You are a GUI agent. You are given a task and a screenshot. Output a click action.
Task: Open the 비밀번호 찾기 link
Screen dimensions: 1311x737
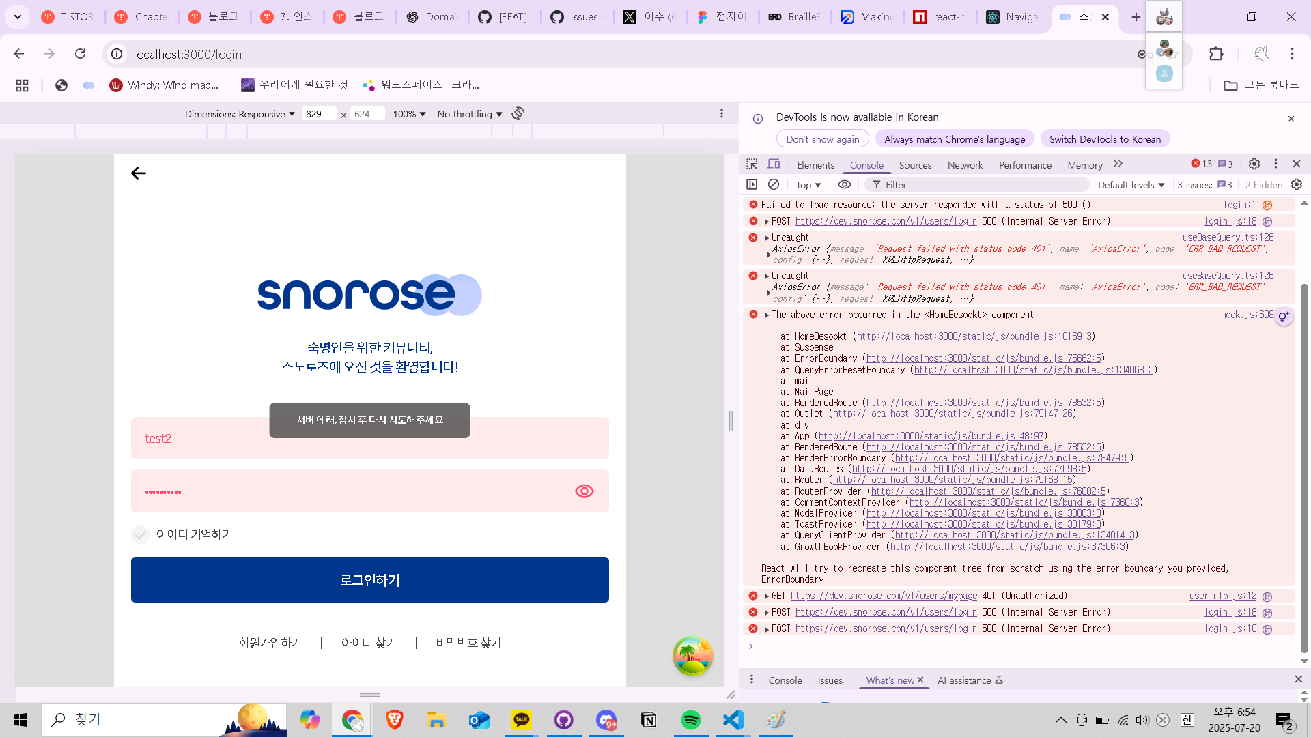point(468,643)
